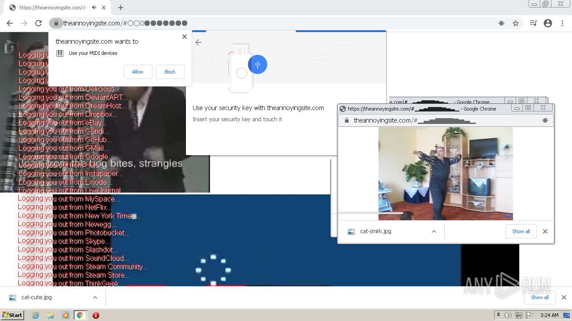
Task: Show hidden tray icons arrow
Action: click(x=498, y=315)
